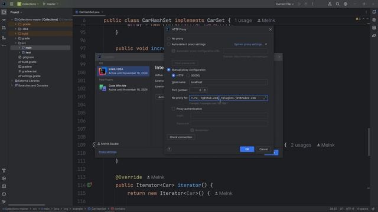Screen dimensions: 378x212
Task: Click the Check connection button
Action: tap(181, 137)
